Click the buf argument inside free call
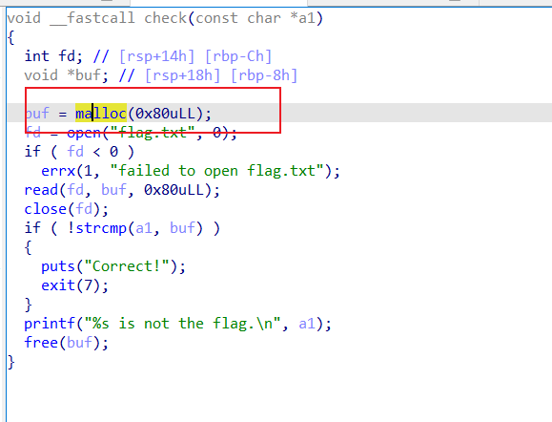The height and width of the screenshot is (422, 552). [80, 343]
